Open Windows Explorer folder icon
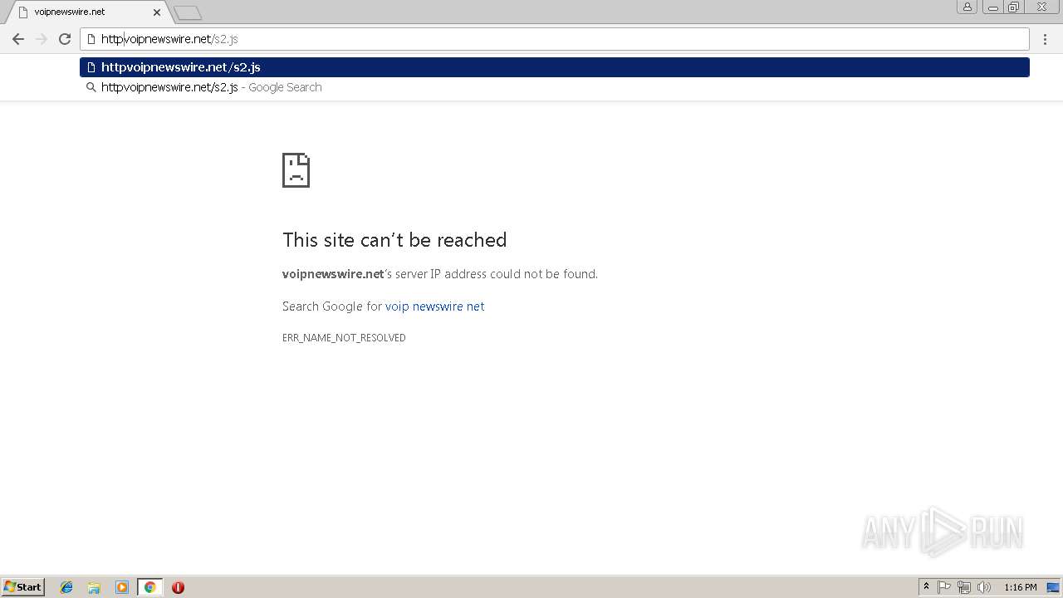Screen dimensions: 1063x598 94,587
